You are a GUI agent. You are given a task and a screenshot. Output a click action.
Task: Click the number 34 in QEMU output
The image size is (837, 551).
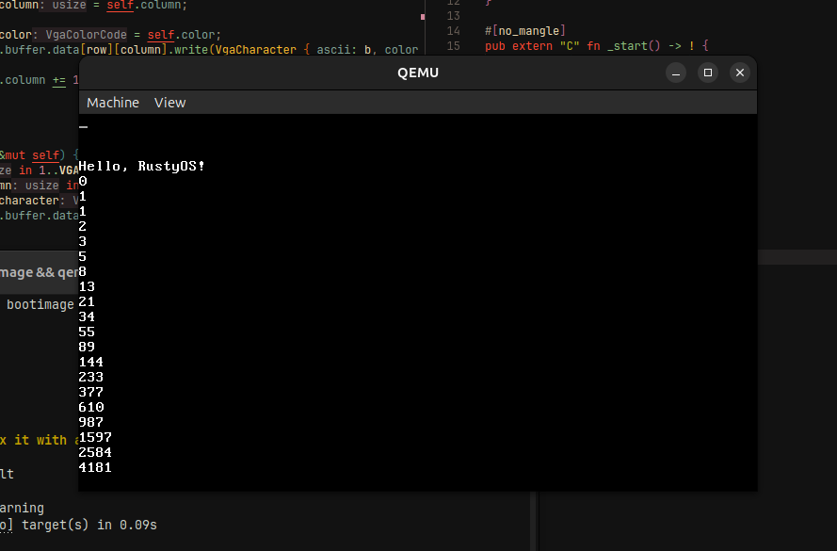[87, 317]
